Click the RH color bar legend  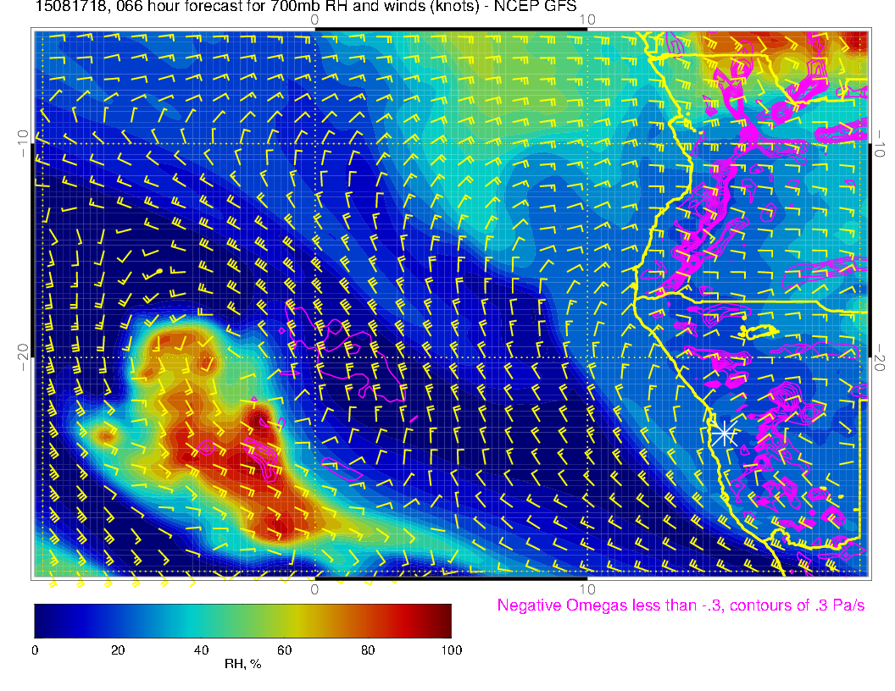(242, 621)
